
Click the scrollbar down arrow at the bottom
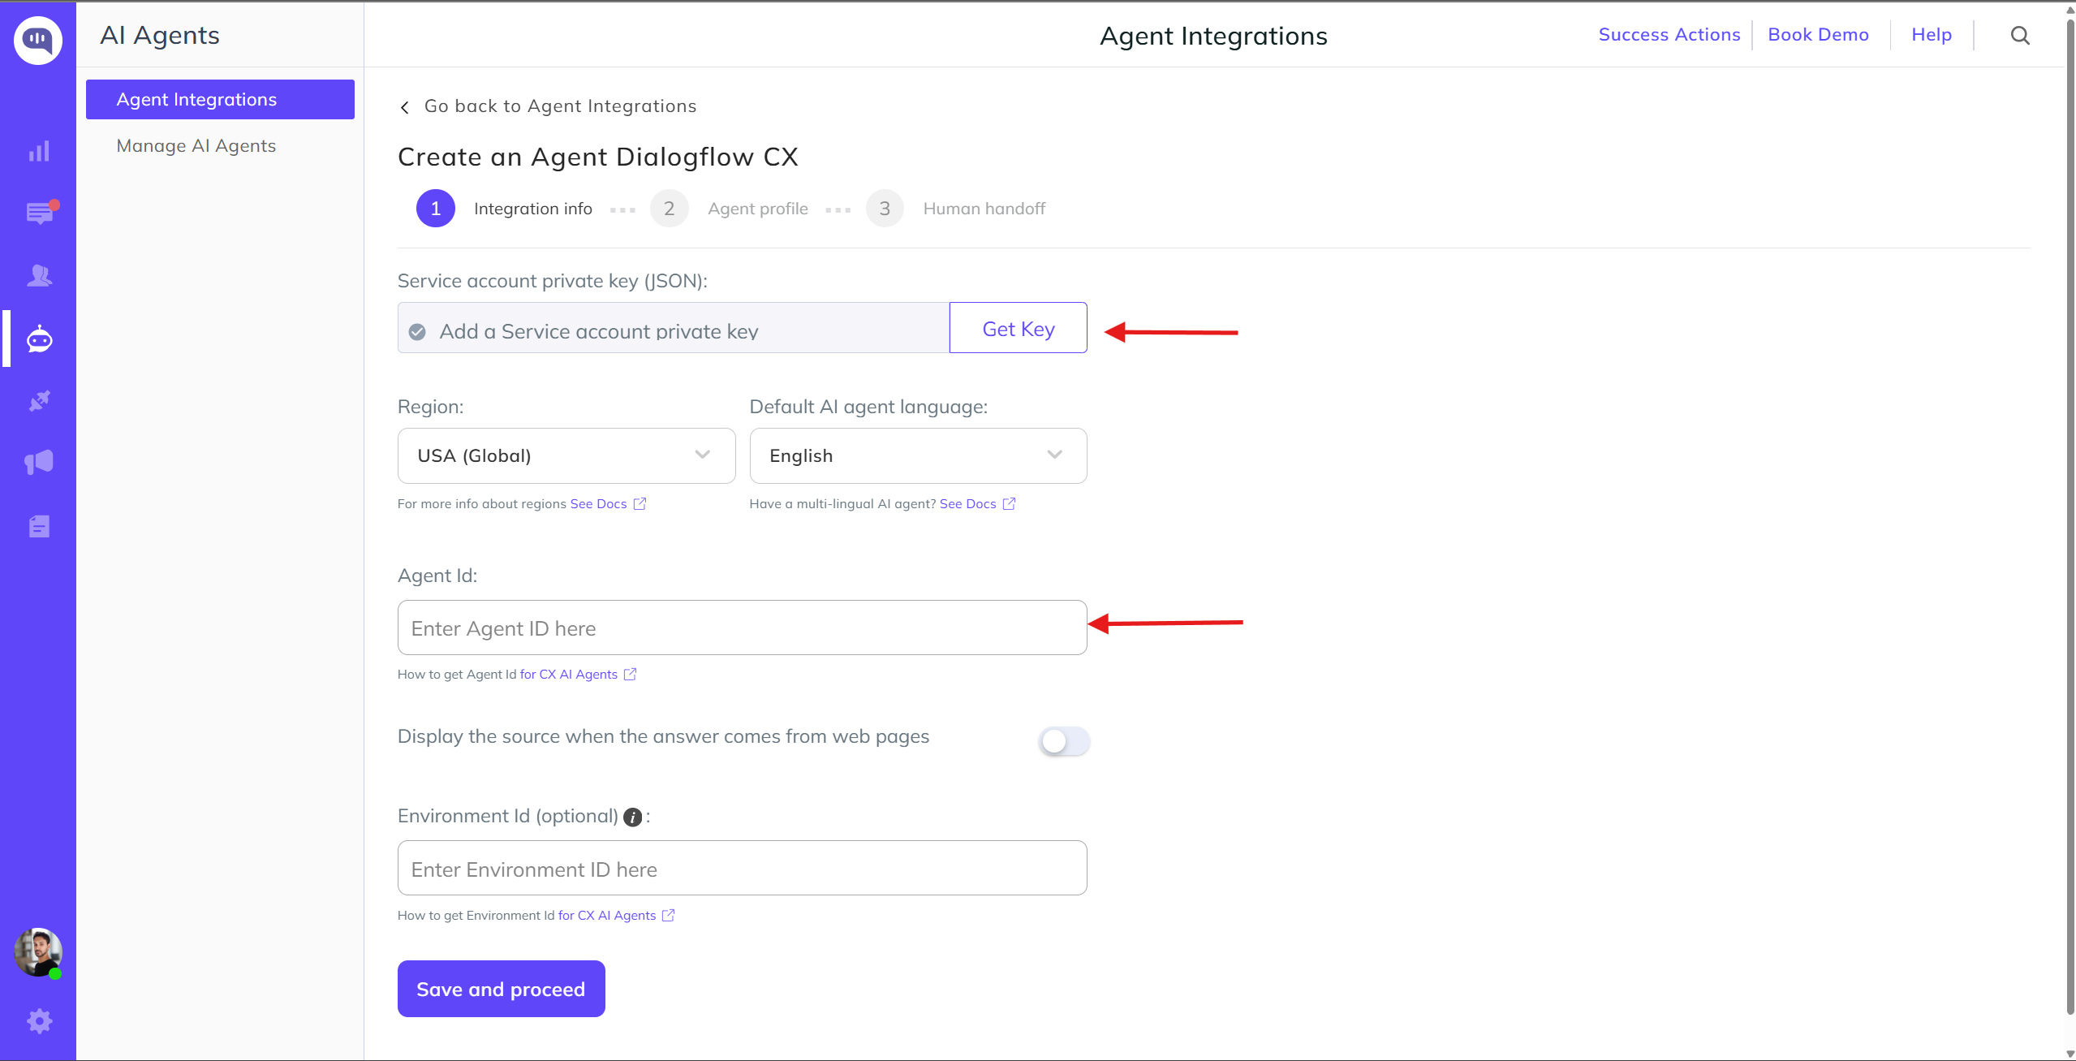click(2070, 1054)
